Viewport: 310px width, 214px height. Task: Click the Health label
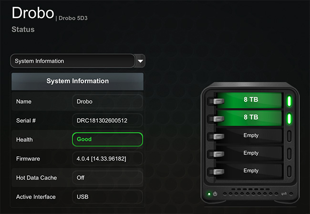click(24, 140)
